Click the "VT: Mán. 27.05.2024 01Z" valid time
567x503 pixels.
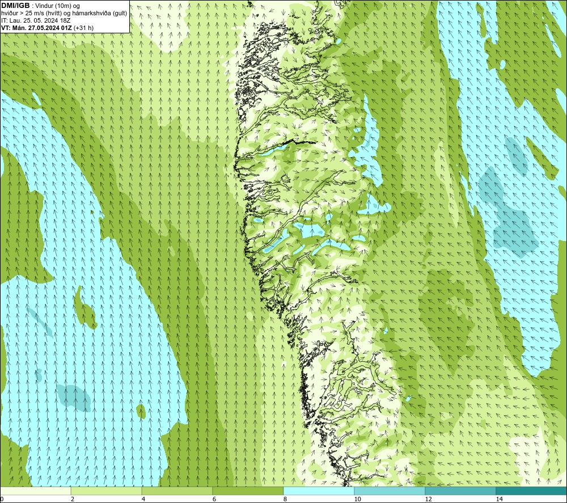[36, 28]
